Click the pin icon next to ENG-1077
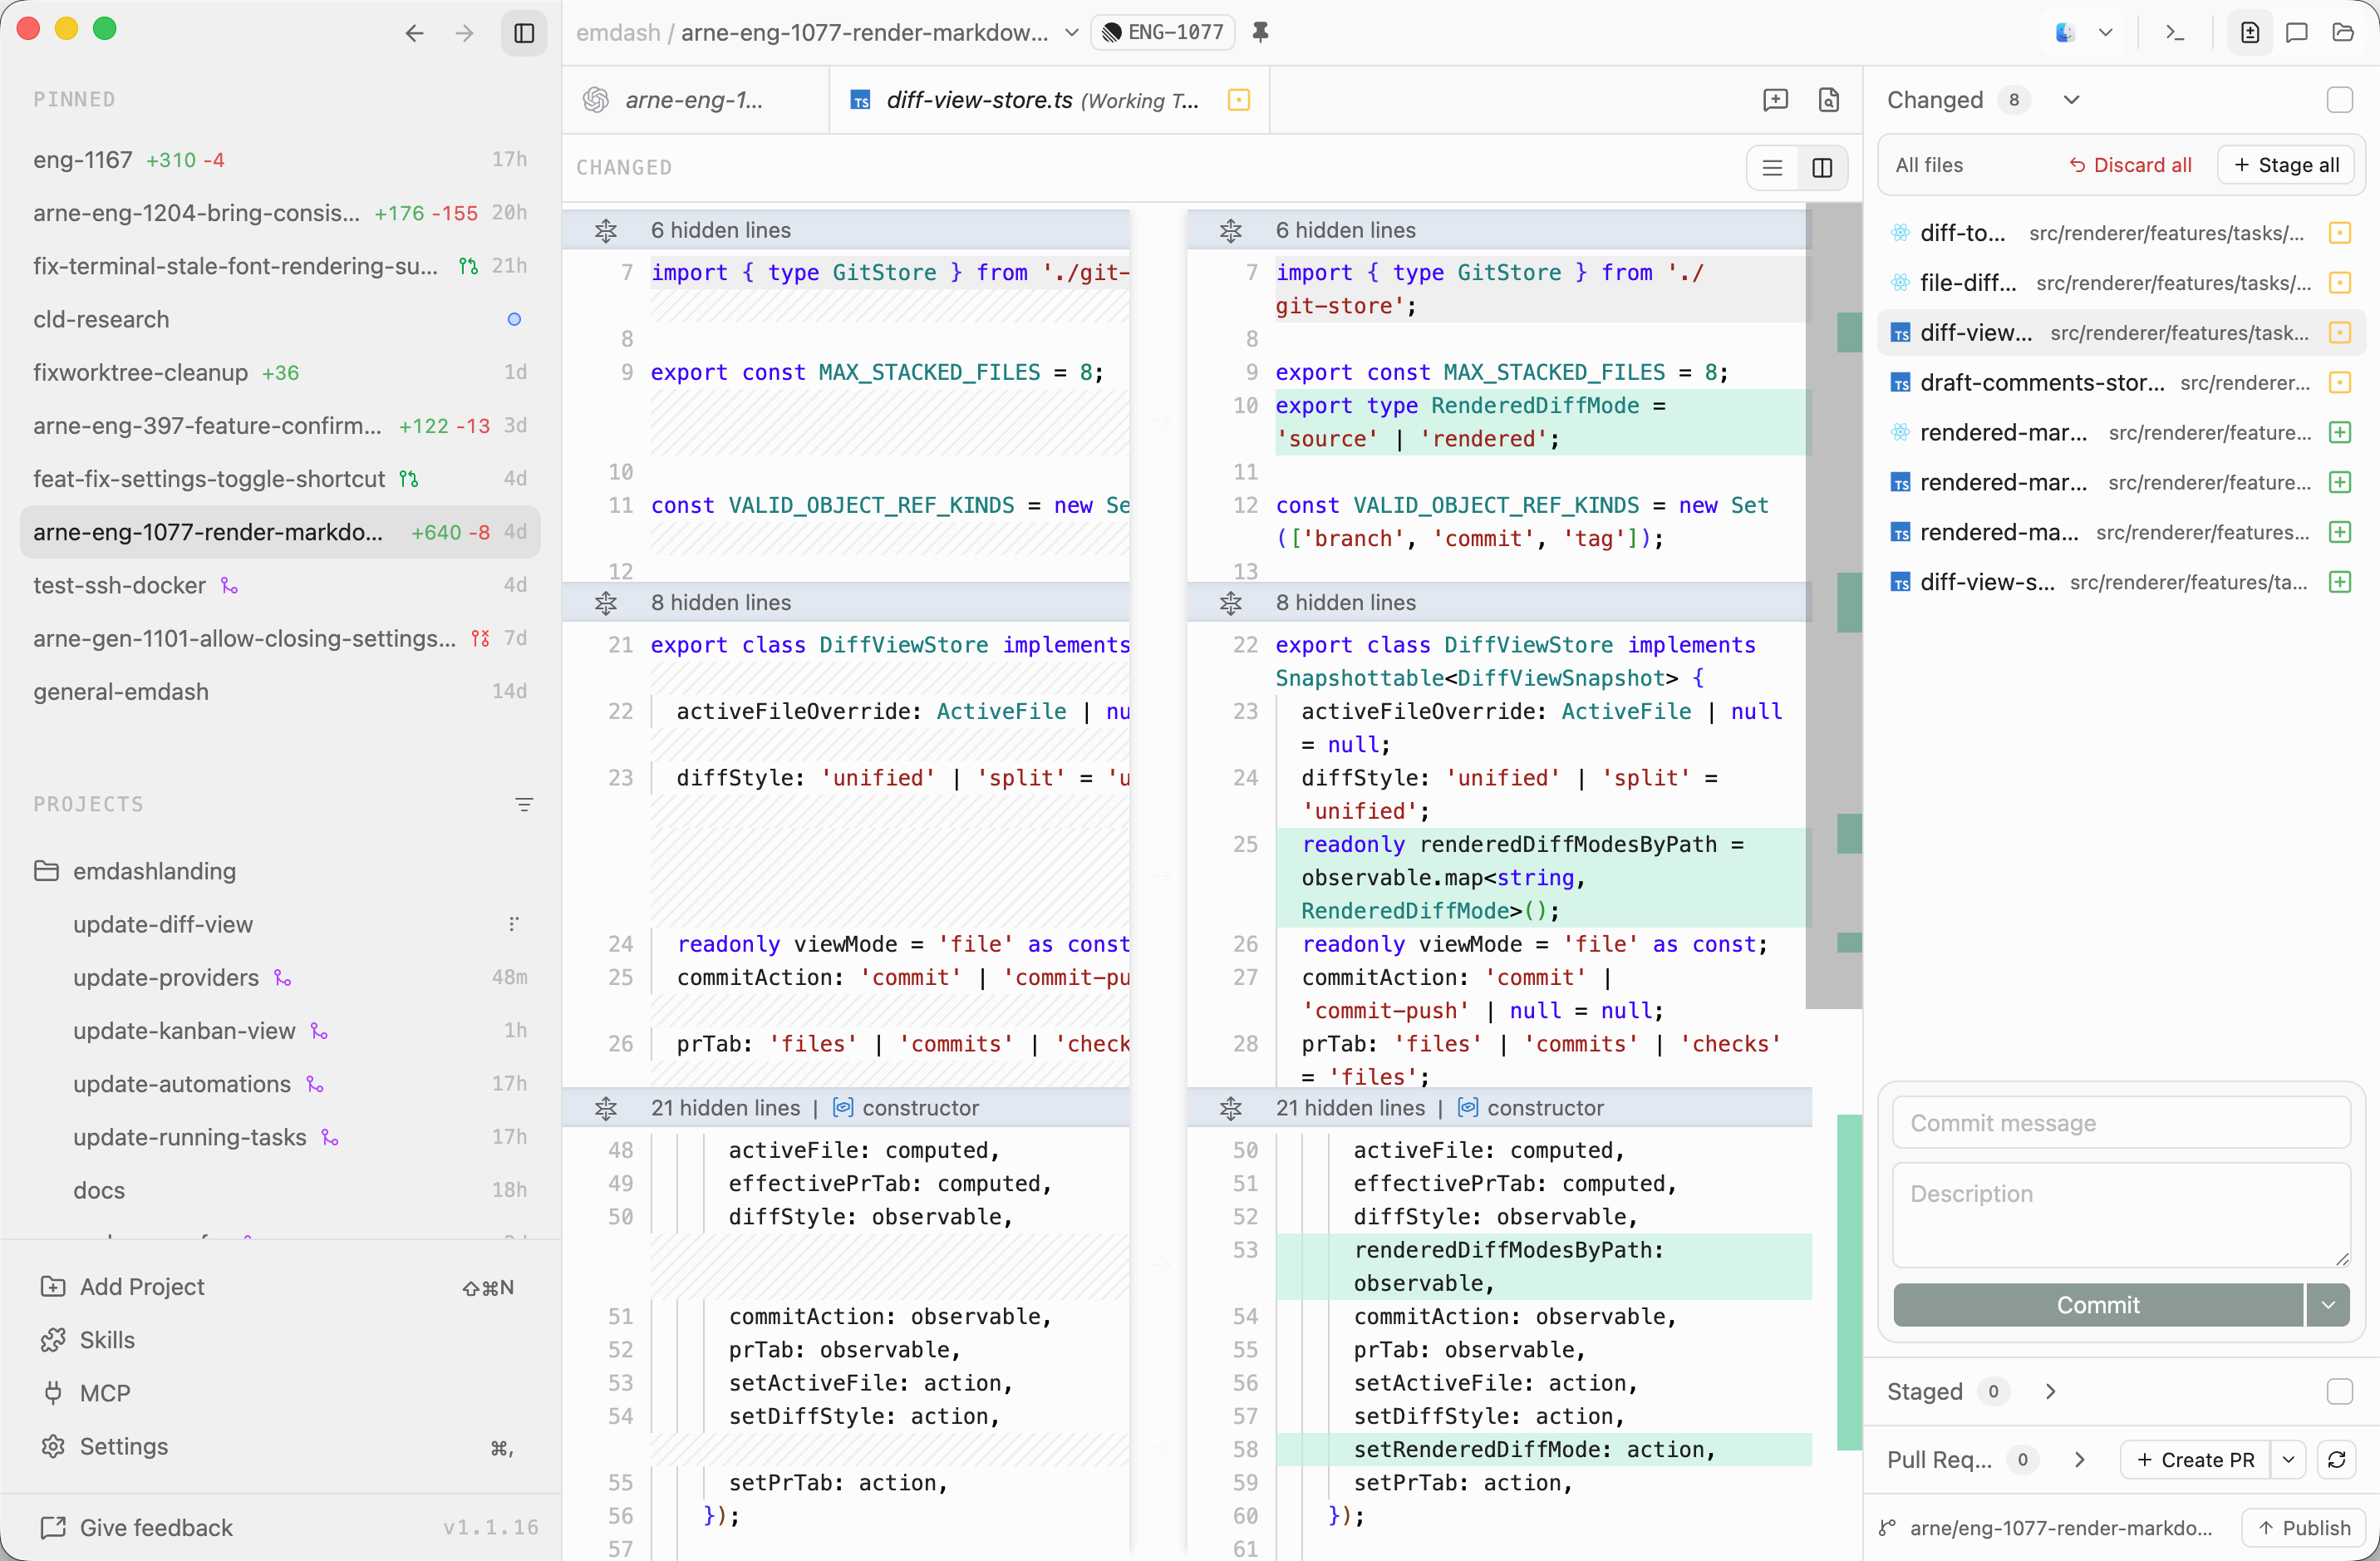Viewport: 2380px width, 1561px height. (x=1261, y=33)
